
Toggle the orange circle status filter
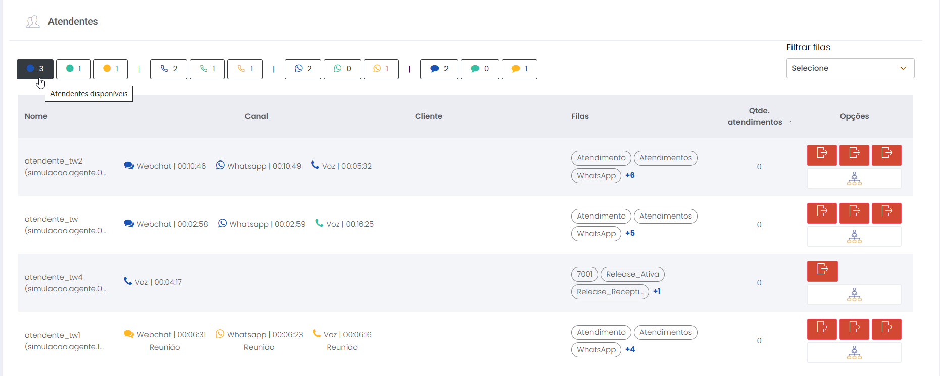click(x=111, y=69)
